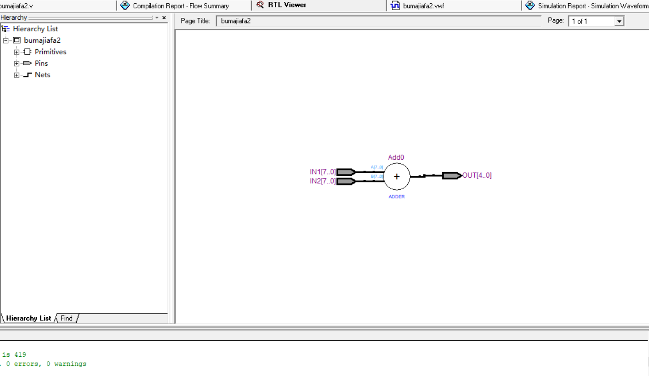Open the Page 1 of 1 dropdown
Screen dimensions: 649x376
point(619,22)
